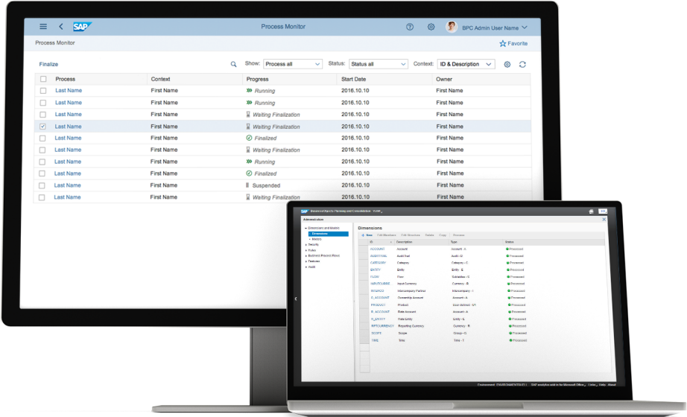Click the SAP logo in header

[x=81, y=27]
